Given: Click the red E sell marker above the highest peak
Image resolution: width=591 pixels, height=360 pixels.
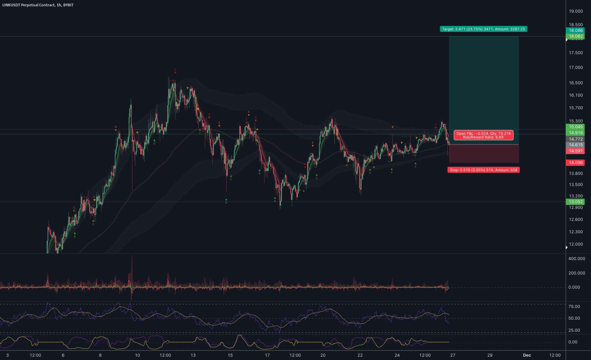Looking at the screenshot, I should tap(175, 71).
